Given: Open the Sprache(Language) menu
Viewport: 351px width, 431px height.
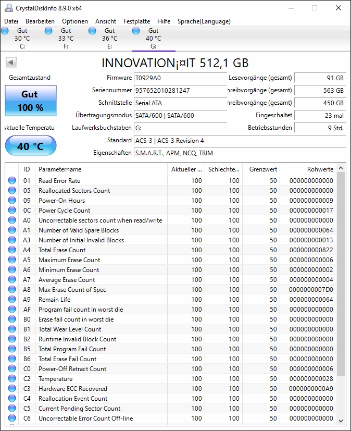Looking at the screenshot, I should (x=204, y=21).
